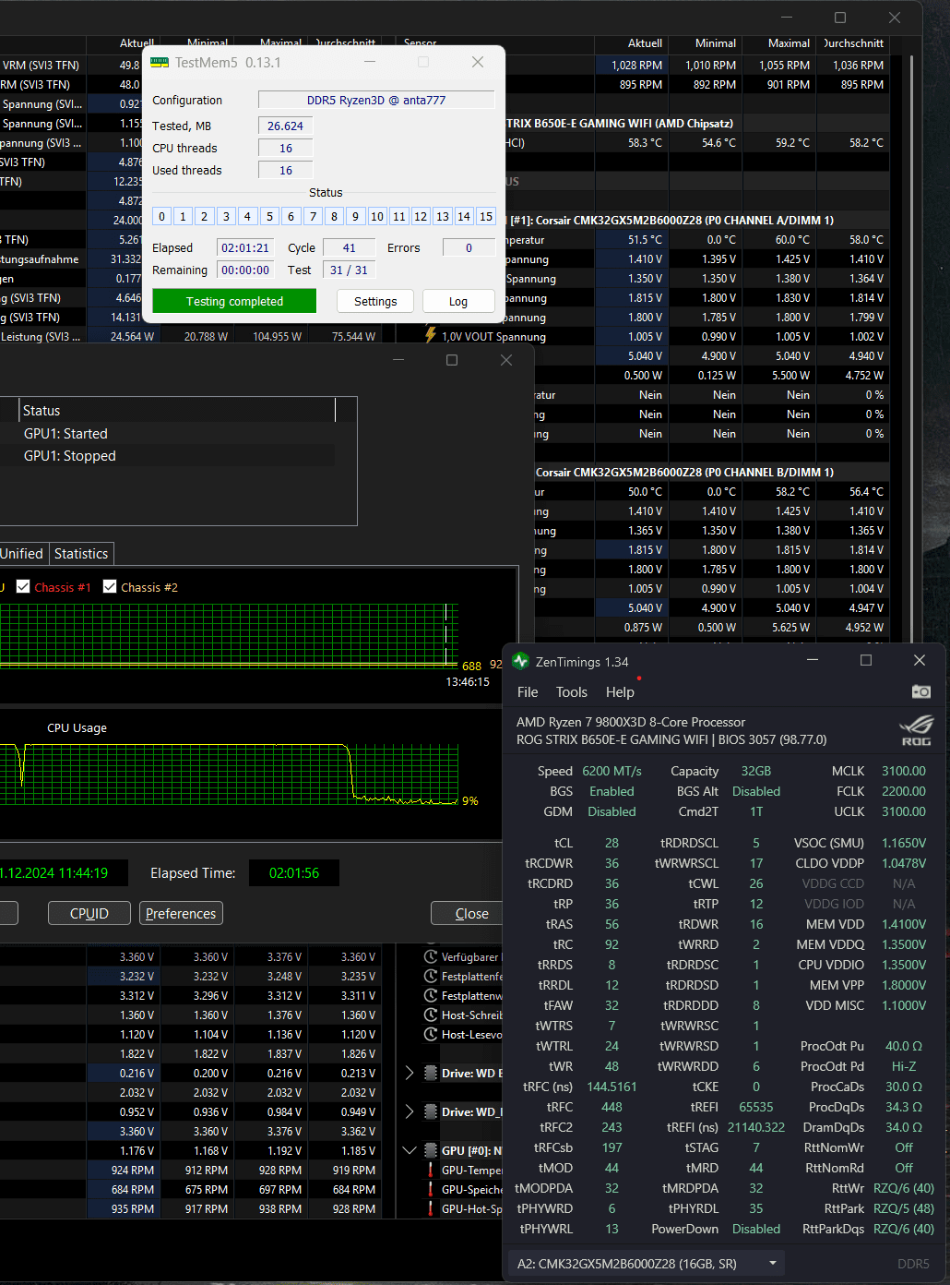Open the Tools menu in ZenTimings
950x1285 pixels.
[x=571, y=692]
